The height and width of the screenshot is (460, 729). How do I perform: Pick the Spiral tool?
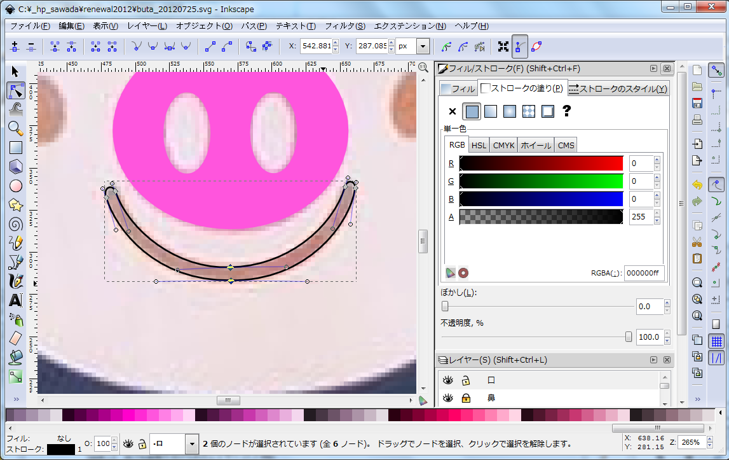[15, 224]
